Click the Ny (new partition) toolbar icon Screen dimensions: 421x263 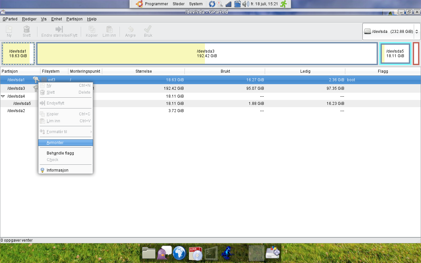coord(9,29)
